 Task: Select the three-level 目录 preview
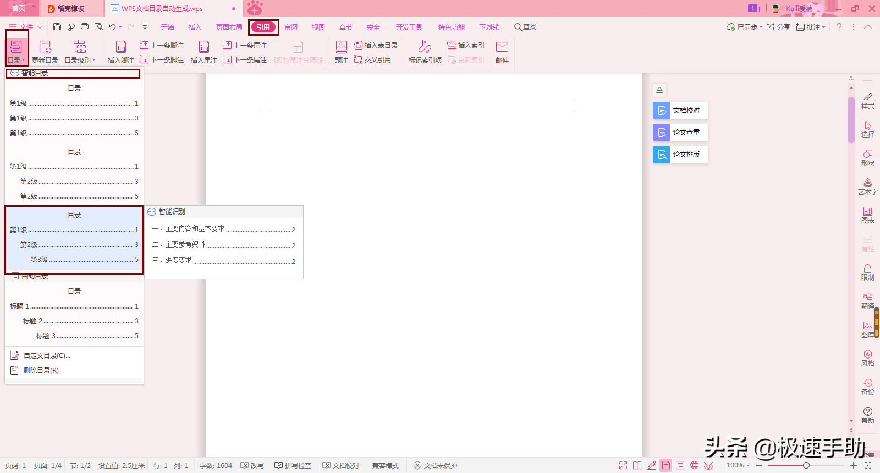tap(74, 240)
